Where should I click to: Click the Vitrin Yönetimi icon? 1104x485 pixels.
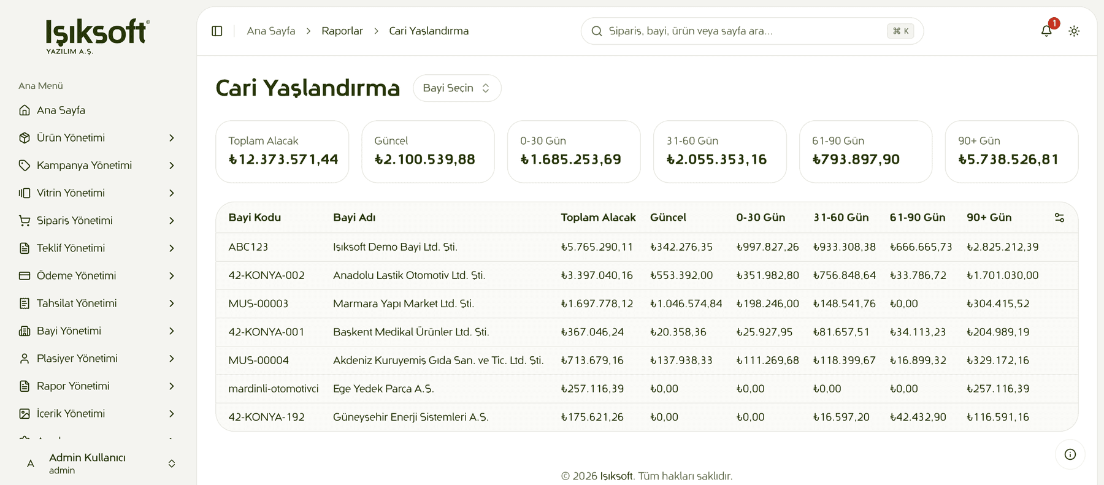coord(25,193)
